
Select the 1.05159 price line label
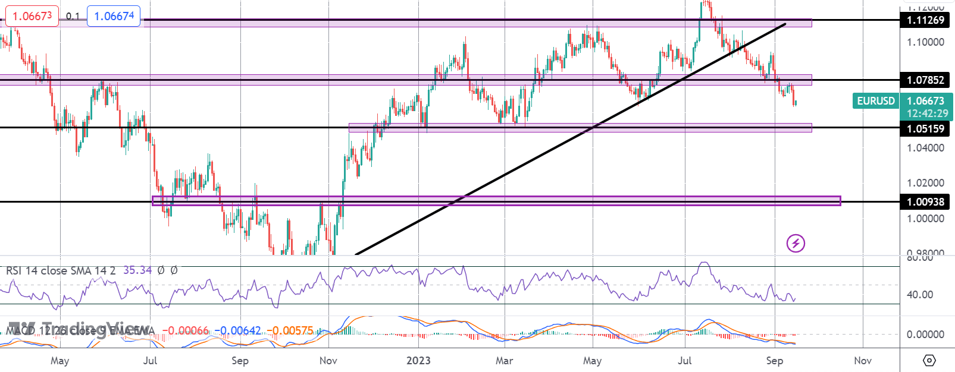[x=925, y=128]
